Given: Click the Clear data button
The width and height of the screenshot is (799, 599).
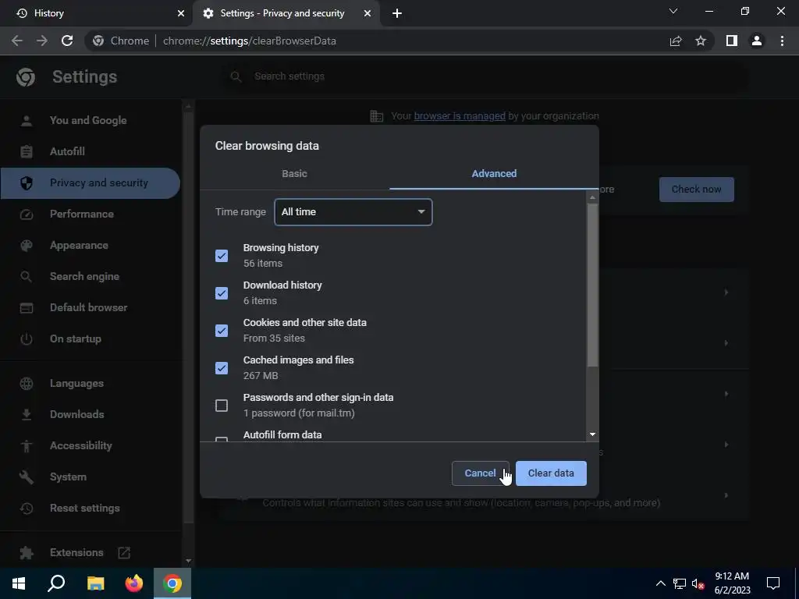Looking at the screenshot, I should 551,473.
